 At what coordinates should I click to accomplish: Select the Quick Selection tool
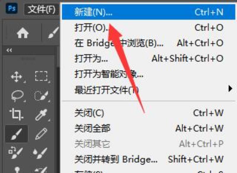[41, 95]
